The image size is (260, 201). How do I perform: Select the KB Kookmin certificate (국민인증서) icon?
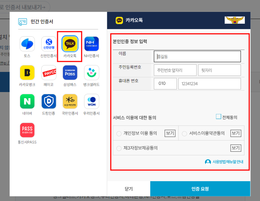click(x=70, y=101)
